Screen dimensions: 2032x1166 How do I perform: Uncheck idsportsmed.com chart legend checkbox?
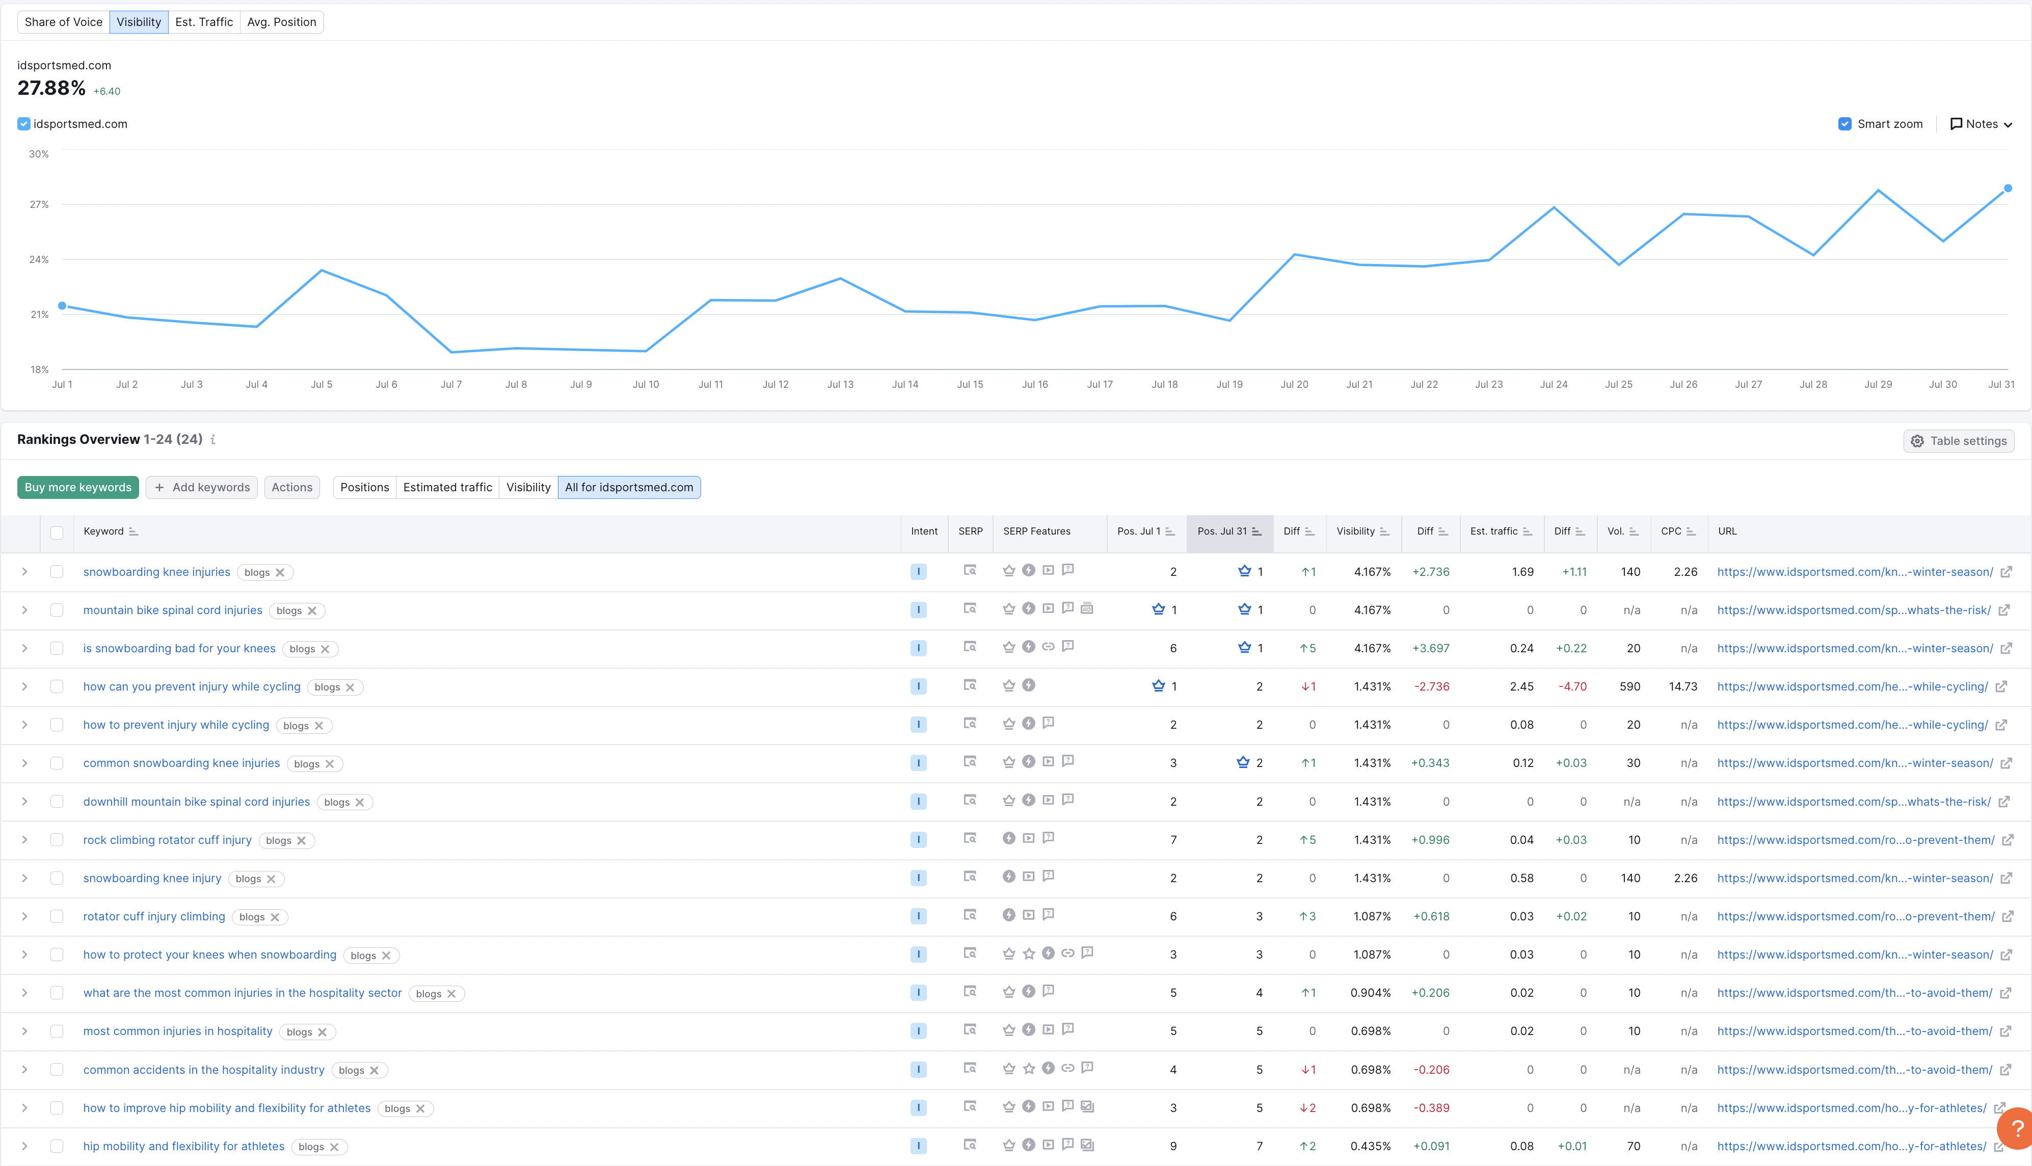24,124
